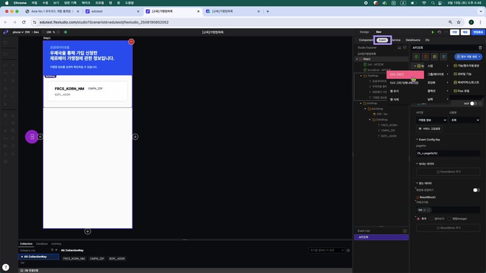The width and height of the screenshot is (486, 273).
Task: Switch to the DataSource tab
Action: click(412, 40)
